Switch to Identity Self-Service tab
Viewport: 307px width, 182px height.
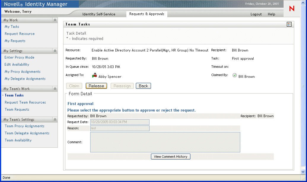99,14
